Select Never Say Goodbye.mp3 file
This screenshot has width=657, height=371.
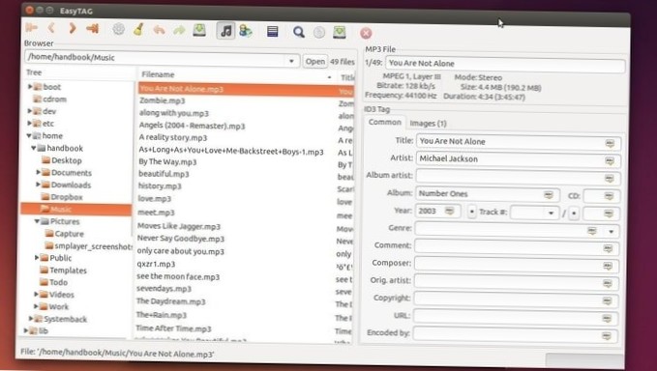(181, 239)
